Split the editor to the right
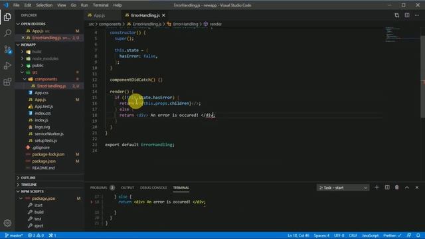Image resolution: width=425 pixels, height=239 pixels. point(407,15)
